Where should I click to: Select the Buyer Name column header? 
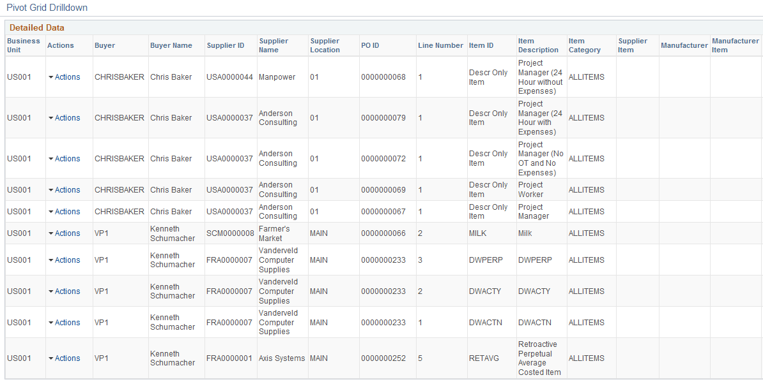(x=169, y=45)
